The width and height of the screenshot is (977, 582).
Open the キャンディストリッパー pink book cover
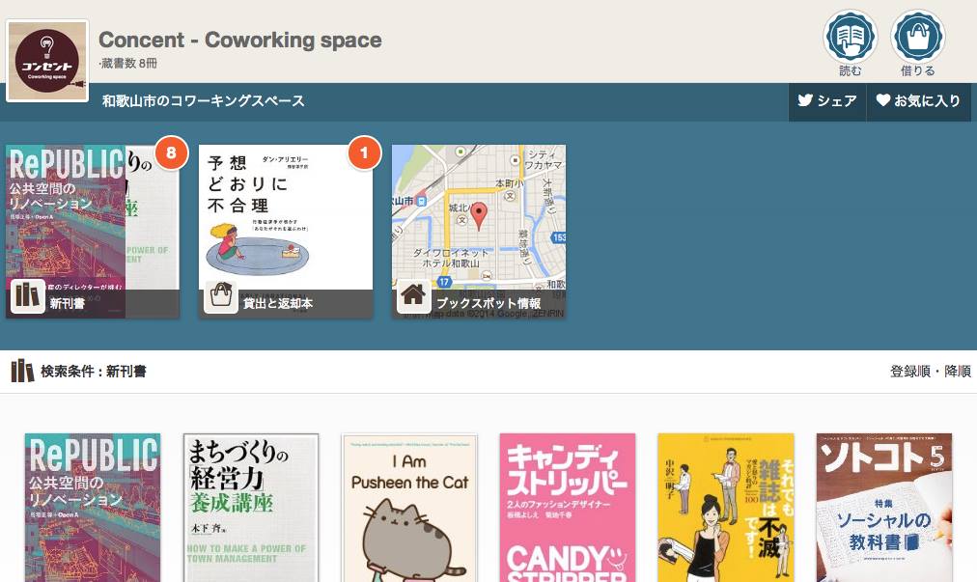(x=568, y=507)
